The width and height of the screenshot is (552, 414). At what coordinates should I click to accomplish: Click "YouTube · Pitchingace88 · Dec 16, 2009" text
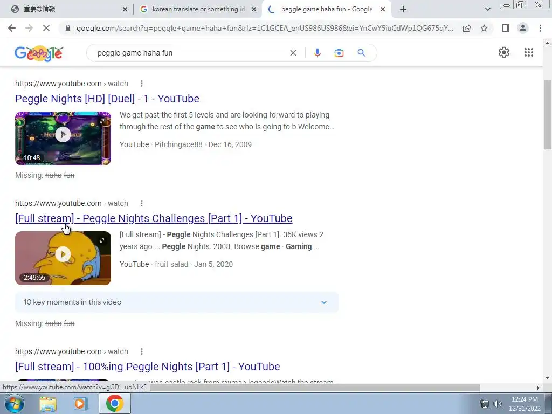[x=185, y=144]
